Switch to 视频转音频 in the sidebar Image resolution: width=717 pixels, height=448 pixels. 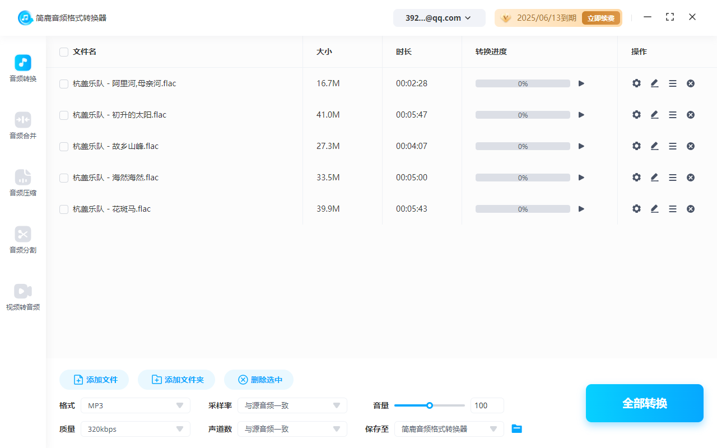[x=23, y=297]
